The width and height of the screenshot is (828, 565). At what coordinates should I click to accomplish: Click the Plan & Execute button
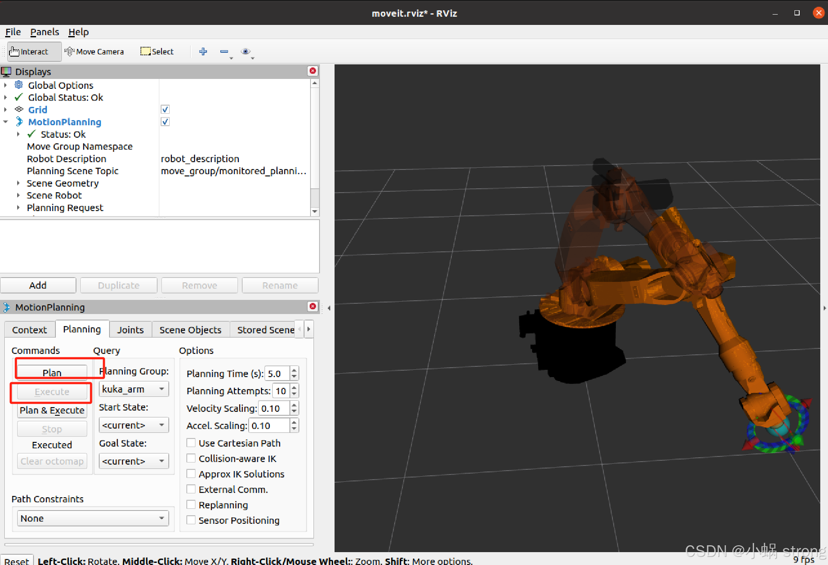click(52, 410)
